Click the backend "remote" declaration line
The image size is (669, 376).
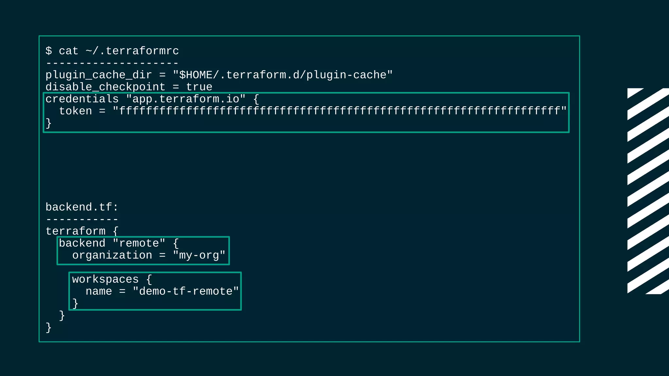[x=119, y=243]
